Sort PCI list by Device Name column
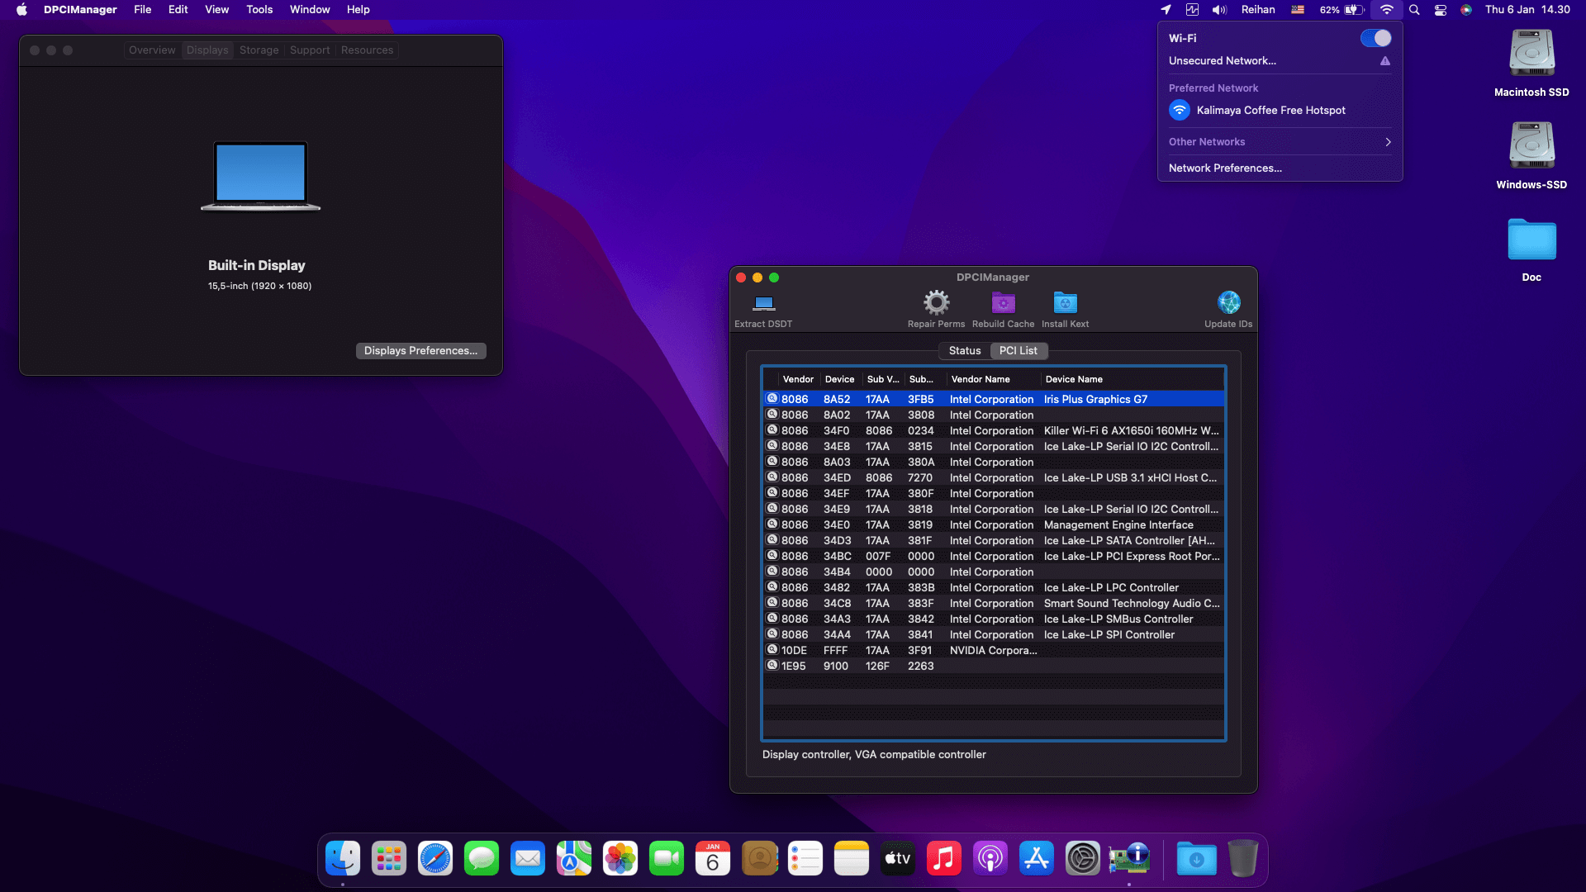Screen dimensions: 1586x892 click(x=1132, y=380)
